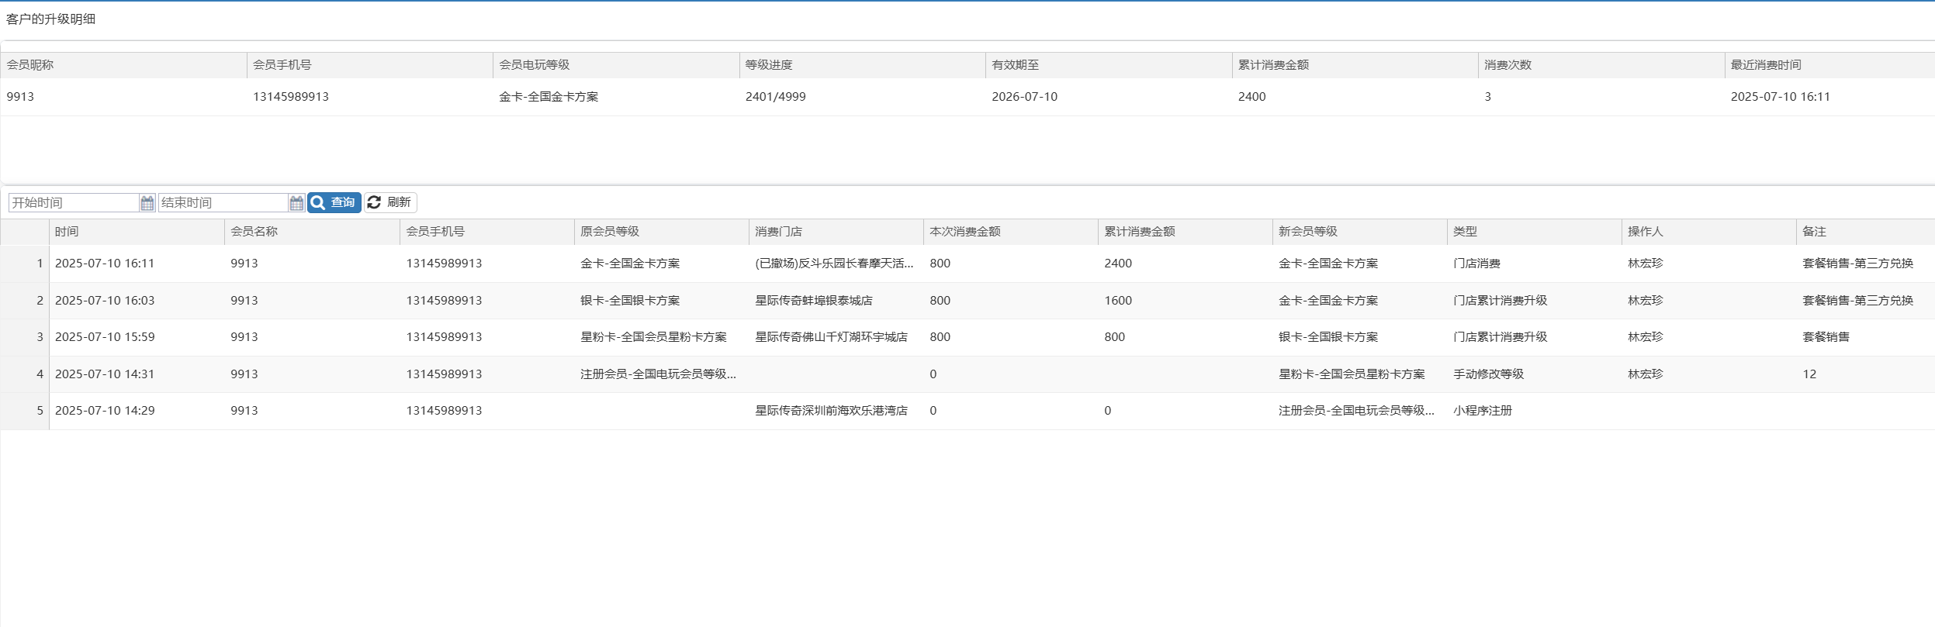The width and height of the screenshot is (1935, 627).
Task: Click the 等级进度 header in top table
Action: [x=768, y=65]
